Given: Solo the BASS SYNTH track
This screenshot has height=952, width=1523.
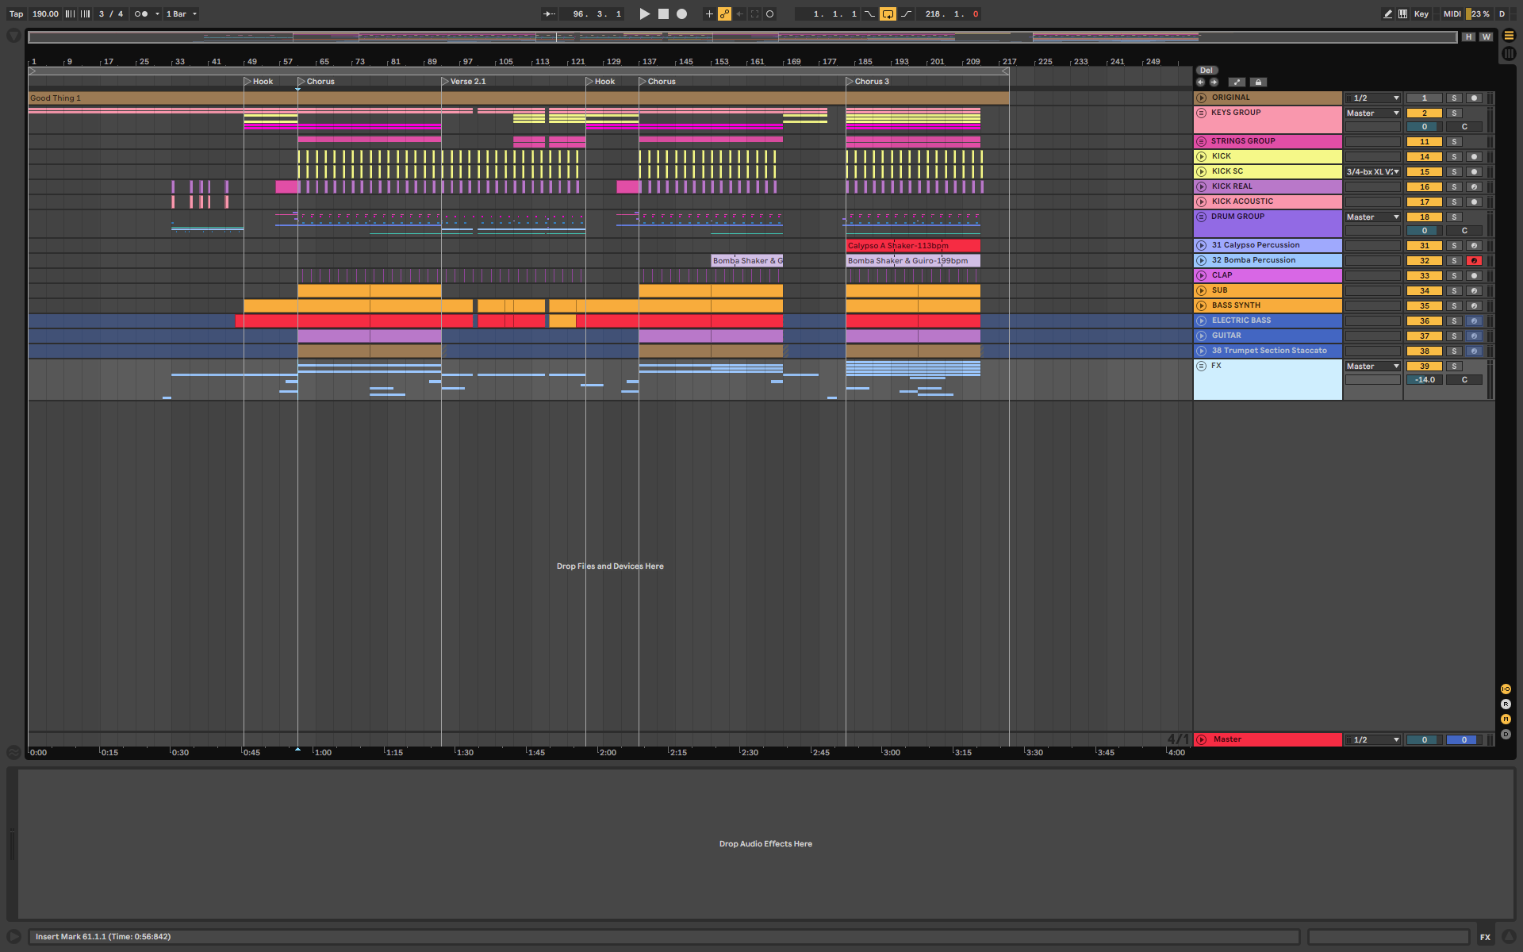Looking at the screenshot, I should [1454, 306].
